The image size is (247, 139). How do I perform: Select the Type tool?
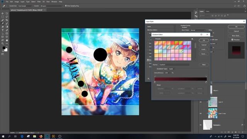[x=3, y=30]
